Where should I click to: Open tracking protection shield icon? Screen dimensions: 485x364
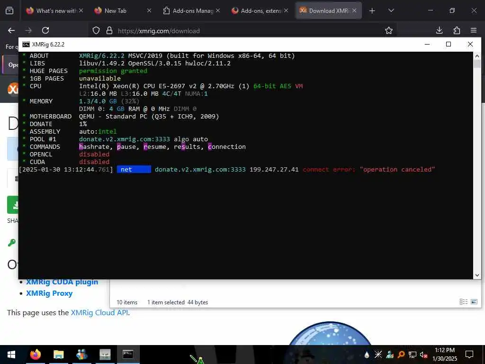point(96,31)
